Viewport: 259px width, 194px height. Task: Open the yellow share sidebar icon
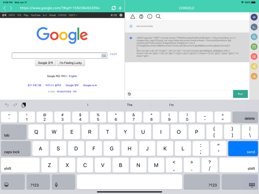point(254,66)
